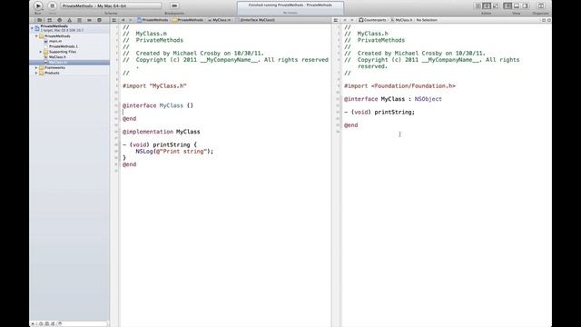This screenshot has width=581, height=327.
Task: Expand the Products group
Action: 36,73
